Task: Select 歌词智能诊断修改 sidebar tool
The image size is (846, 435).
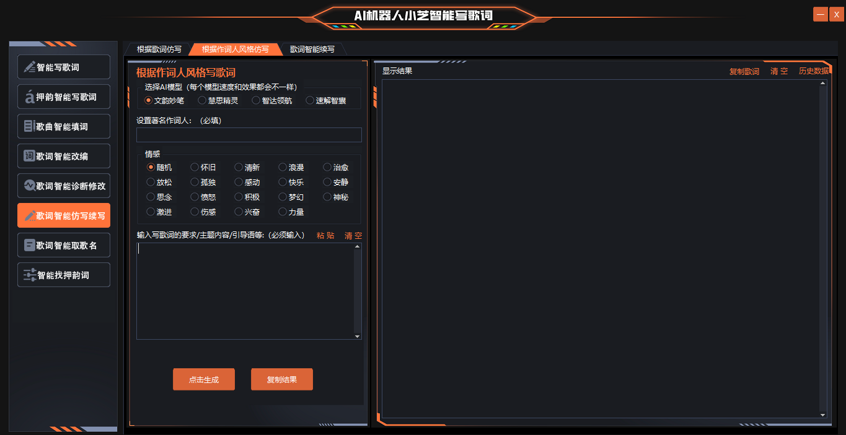Action: coord(64,186)
